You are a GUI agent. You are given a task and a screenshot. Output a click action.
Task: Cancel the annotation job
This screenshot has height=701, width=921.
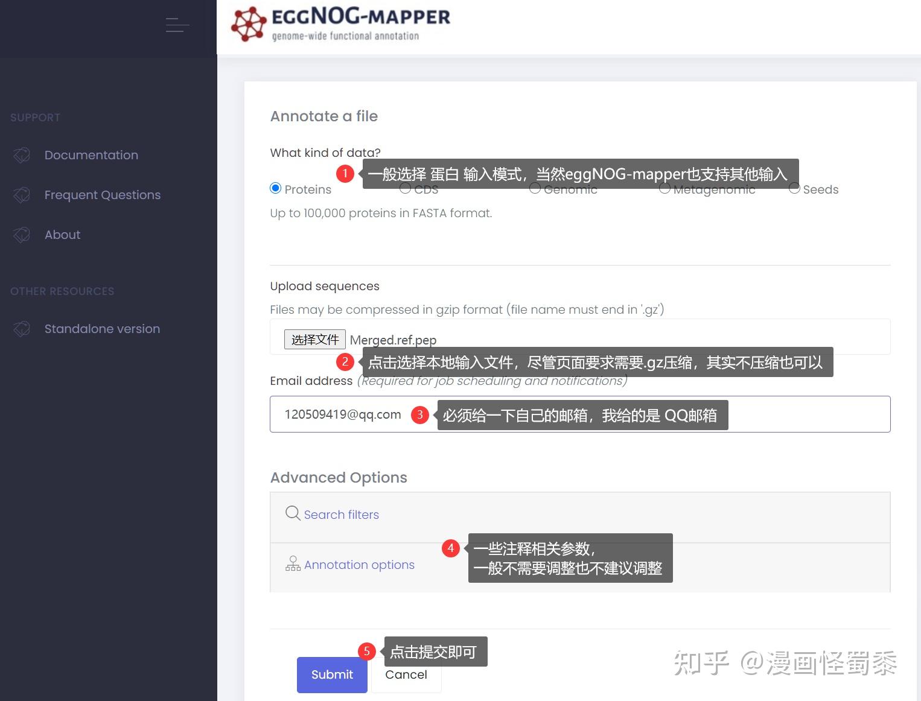406,674
